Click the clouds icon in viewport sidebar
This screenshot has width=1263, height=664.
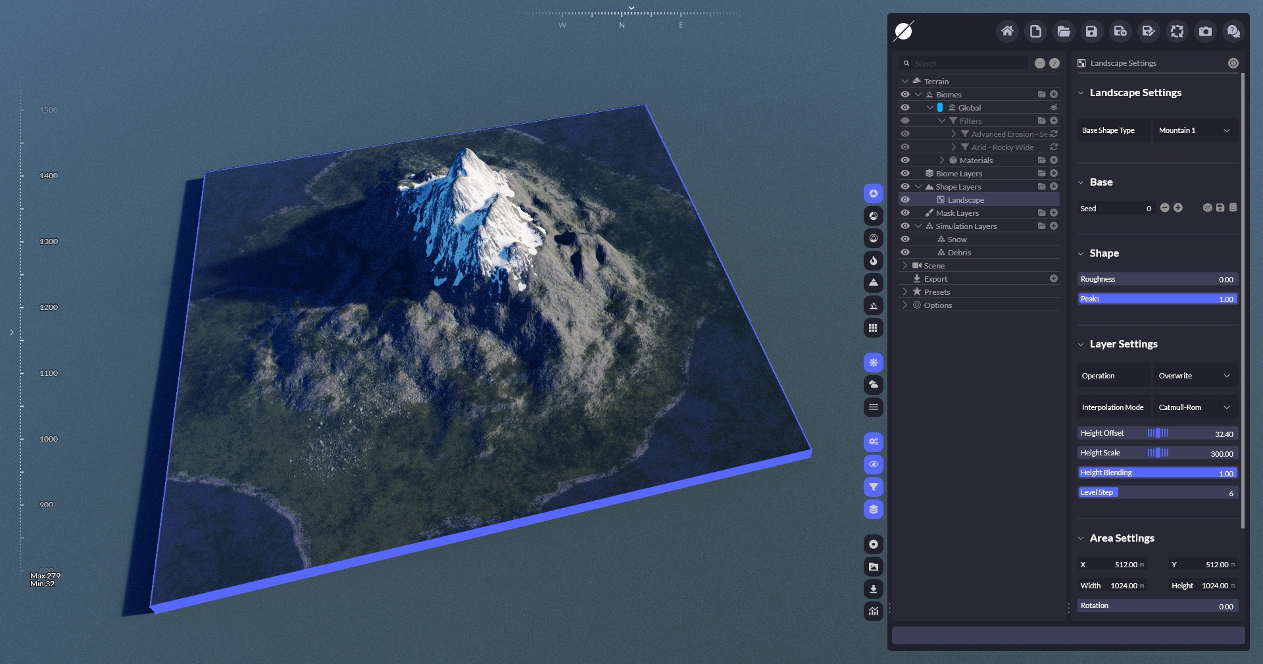tap(873, 385)
